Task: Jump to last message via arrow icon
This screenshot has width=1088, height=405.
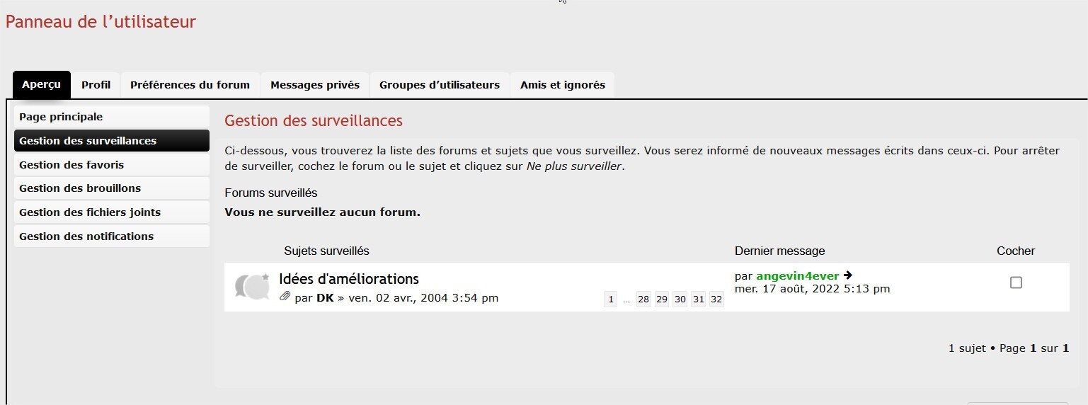Action: [x=848, y=275]
